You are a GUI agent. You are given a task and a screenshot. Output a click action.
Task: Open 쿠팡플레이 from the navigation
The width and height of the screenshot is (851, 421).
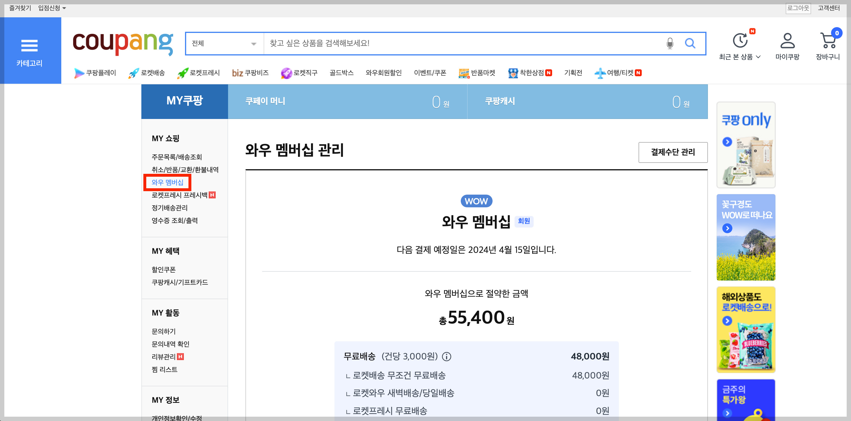(95, 72)
